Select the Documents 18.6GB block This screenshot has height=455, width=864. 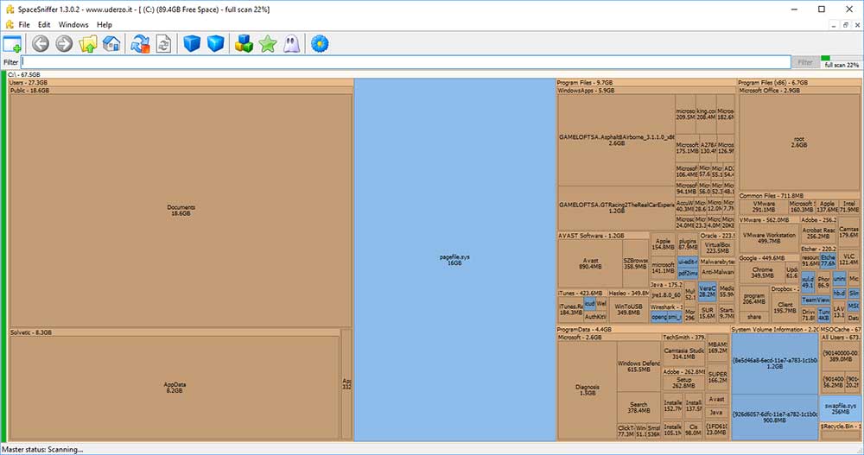[181, 211]
